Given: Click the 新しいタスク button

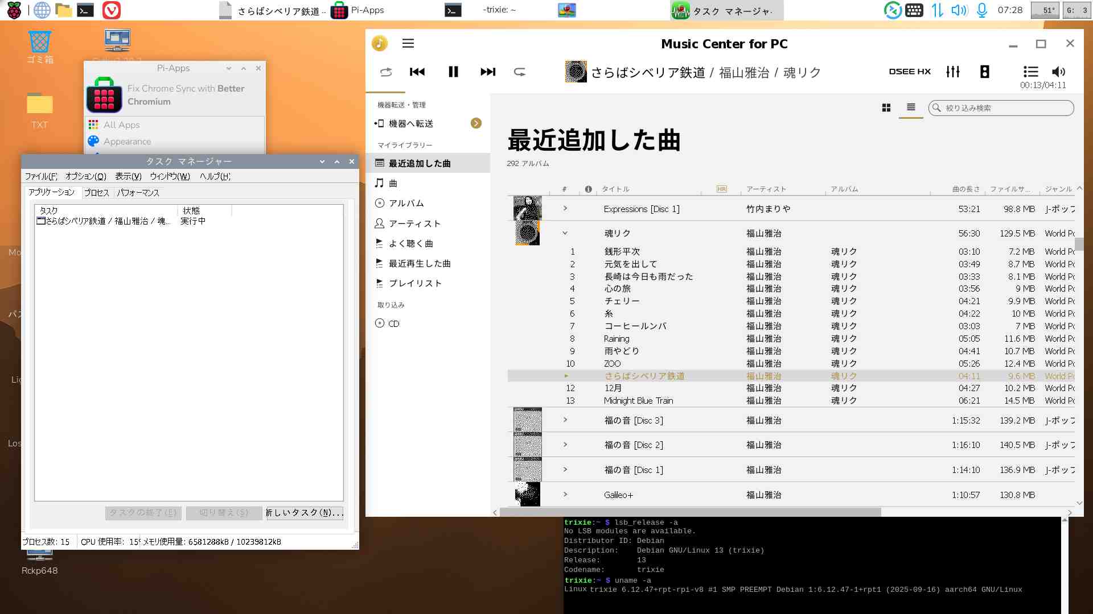Looking at the screenshot, I should tap(305, 513).
